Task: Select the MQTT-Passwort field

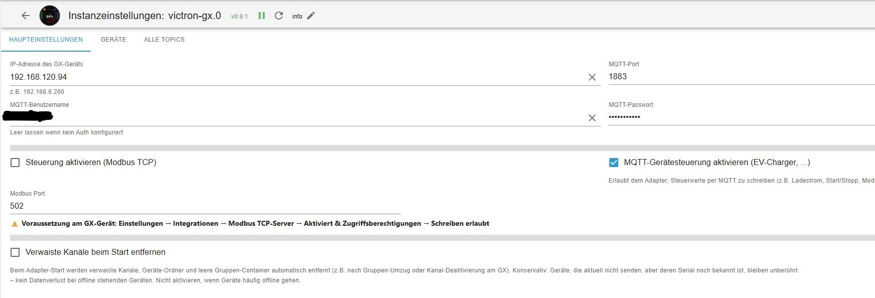Action: (741, 117)
